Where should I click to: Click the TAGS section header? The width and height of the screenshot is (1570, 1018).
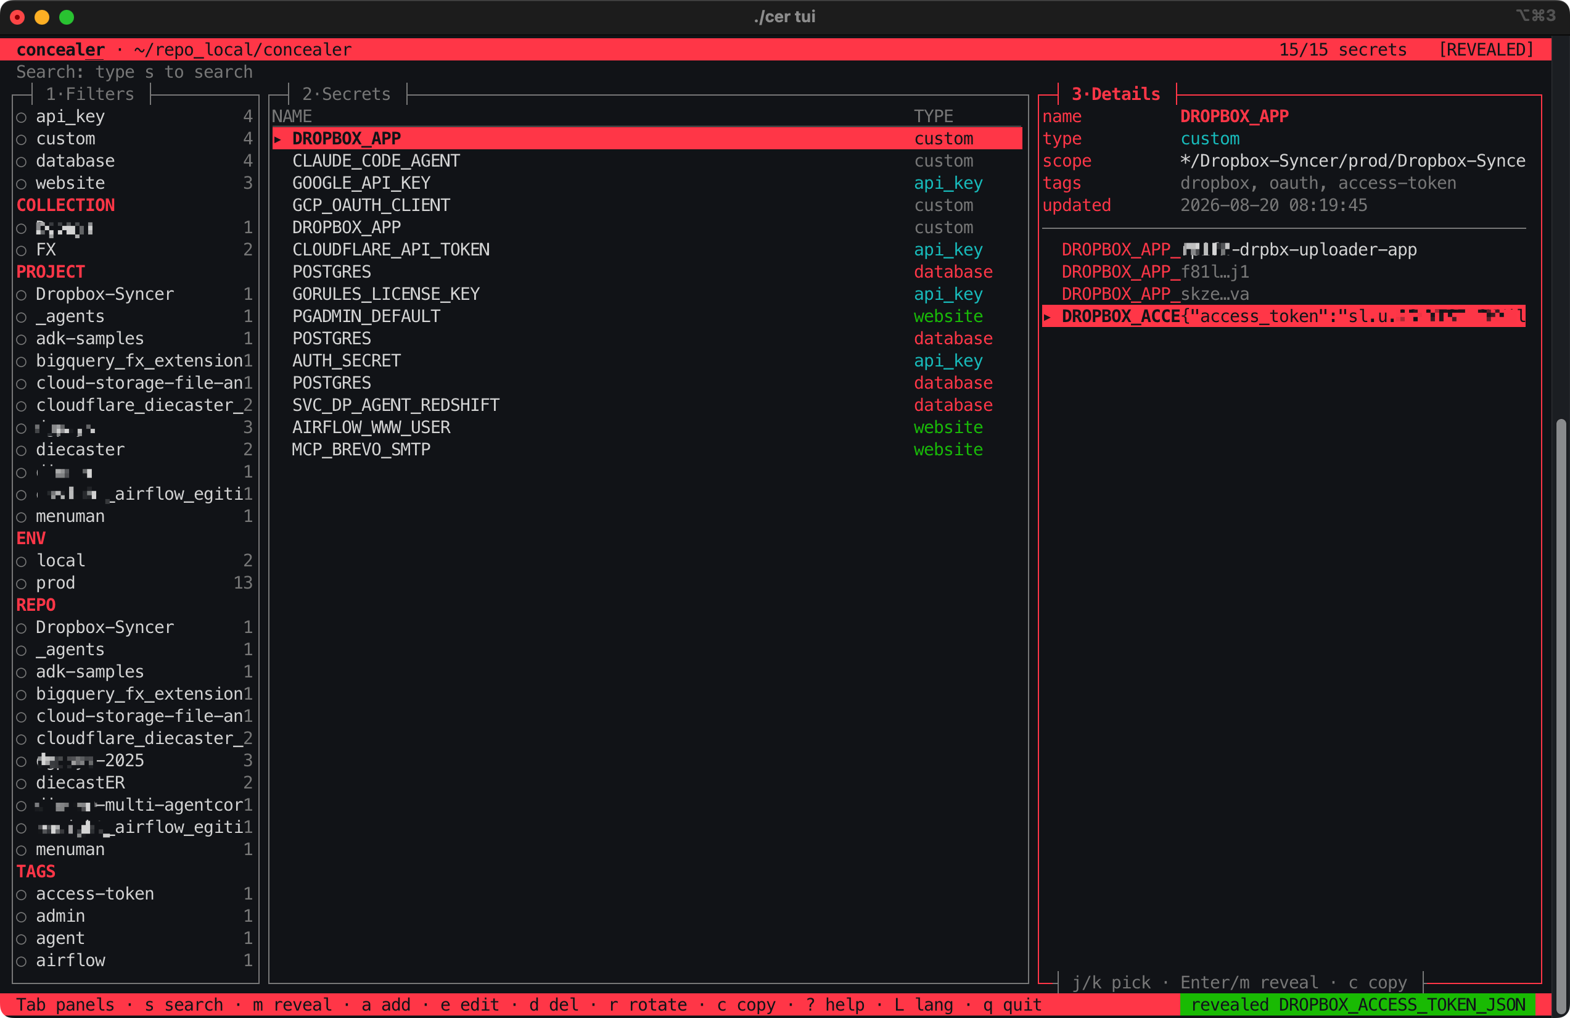point(36,872)
